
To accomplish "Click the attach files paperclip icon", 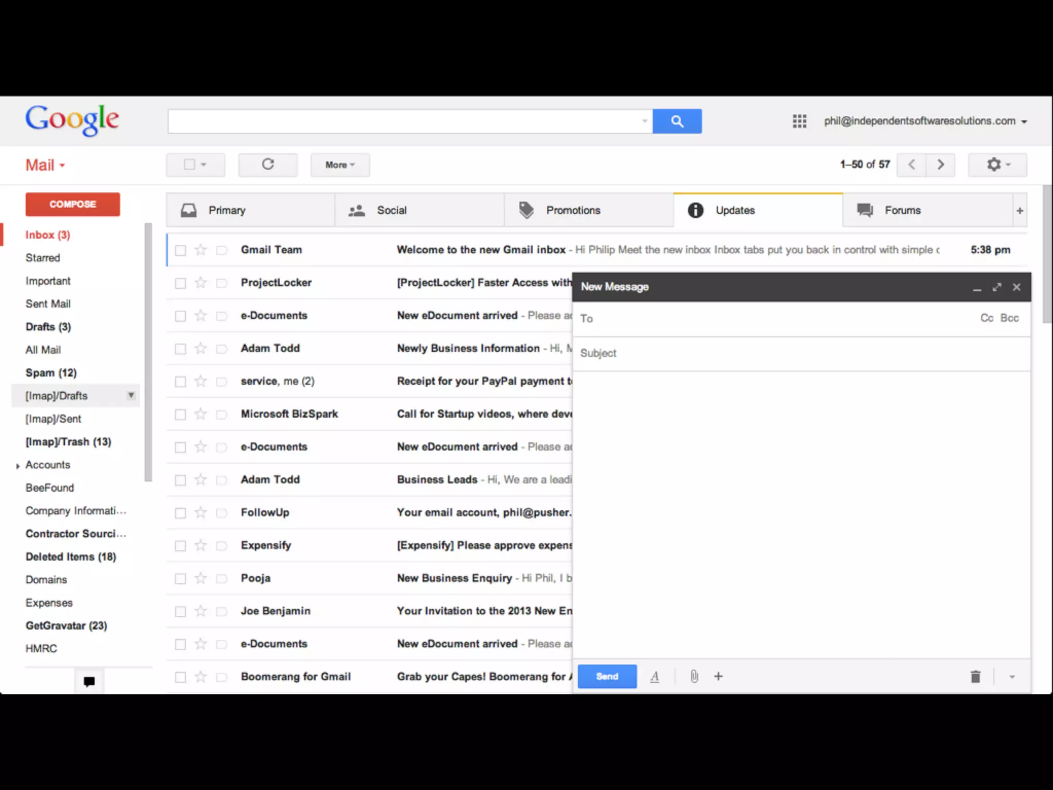I will tap(694, 676).
